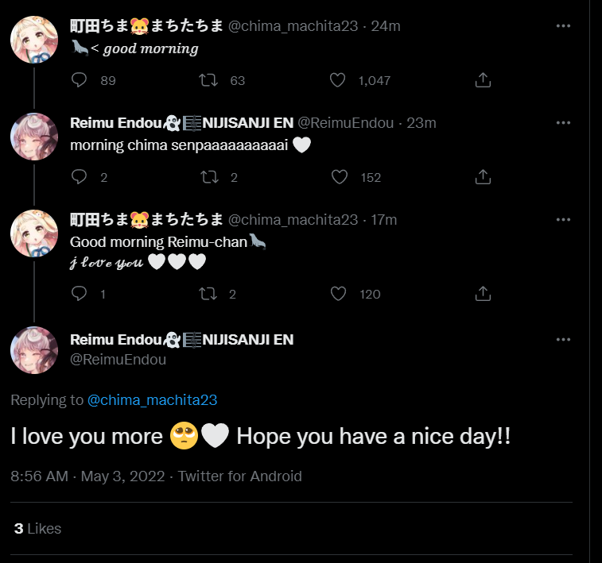Like Reimu's tweet with 152 likes

[x=340, y=177]
